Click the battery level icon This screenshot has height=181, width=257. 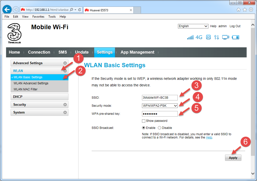click(x=236, y=37)
